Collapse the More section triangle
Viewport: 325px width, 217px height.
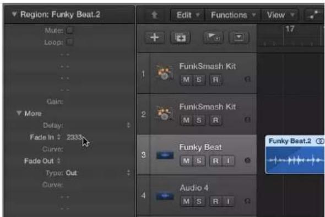[x=19, y=113]
